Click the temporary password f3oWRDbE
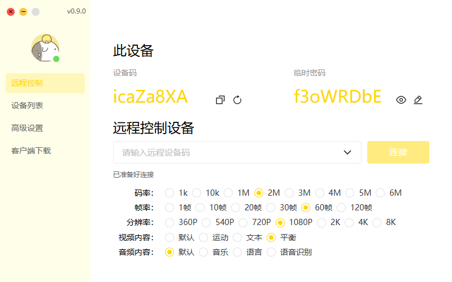 (337, 96)
